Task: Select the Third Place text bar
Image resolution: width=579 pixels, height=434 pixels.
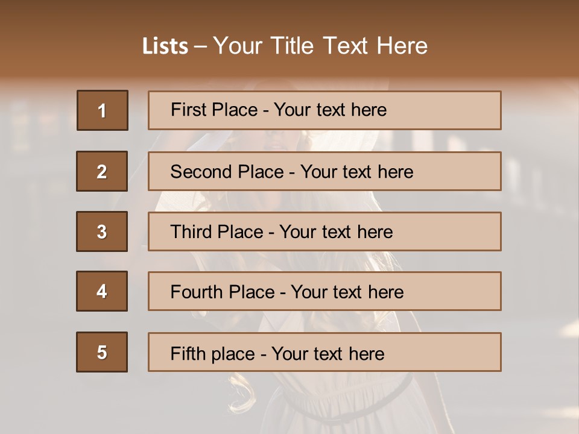Action: pos(324,231)
